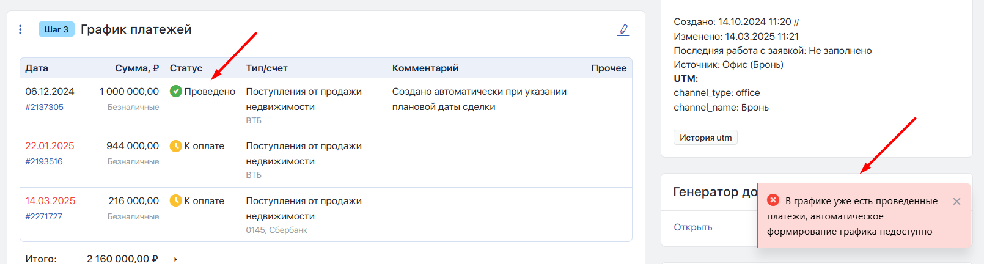This screenshot has width=984, height=264.
Task: Click the Дата column header
Action: [x=37, y=68]
